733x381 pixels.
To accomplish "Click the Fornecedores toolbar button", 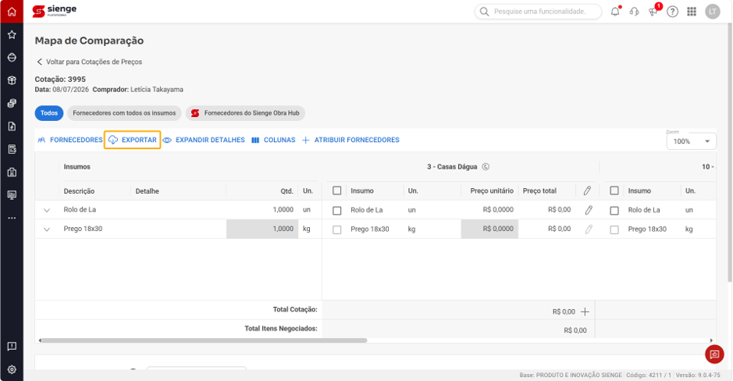I will coord(70,140).
